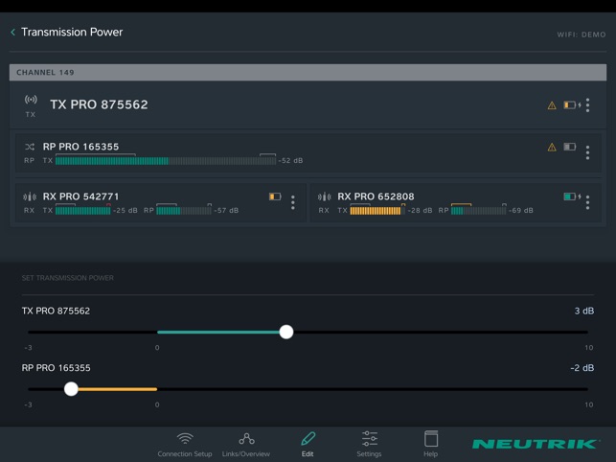
Task: Open RX PRO 652808 three-dot menu
Action: tap(587, 202)
